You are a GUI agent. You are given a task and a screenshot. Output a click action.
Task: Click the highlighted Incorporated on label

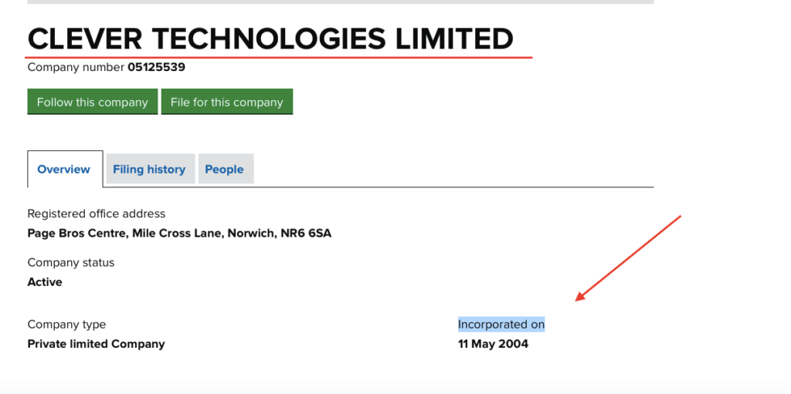pyautogui.click(x=501, y=325)
